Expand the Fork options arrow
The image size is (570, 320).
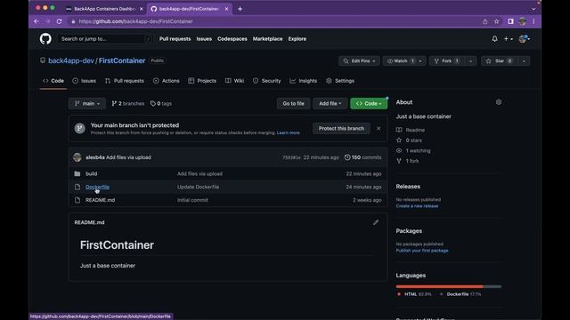pos(470,61)
